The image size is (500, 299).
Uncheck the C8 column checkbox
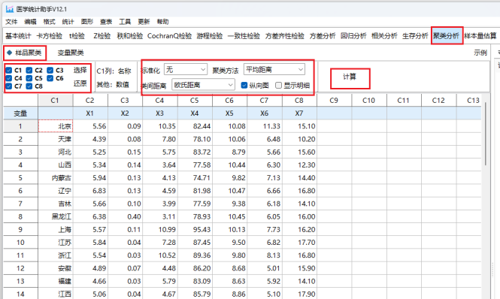(x=29, y=86)
